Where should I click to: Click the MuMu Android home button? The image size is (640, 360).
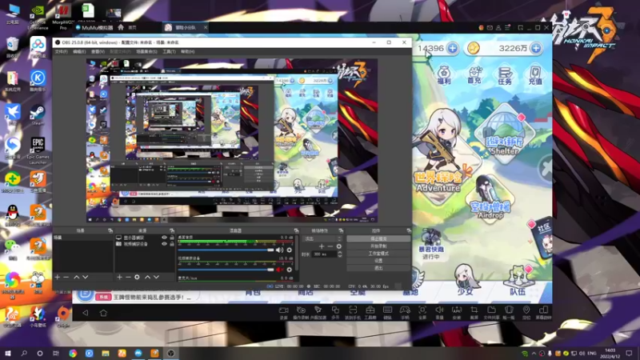click(x=103, y=313)
